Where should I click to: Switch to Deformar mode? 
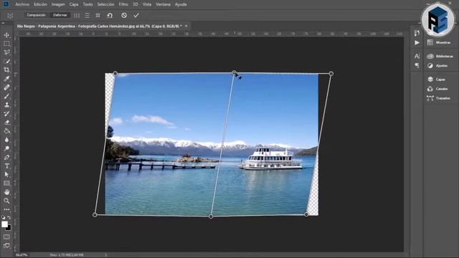point(60,15)
